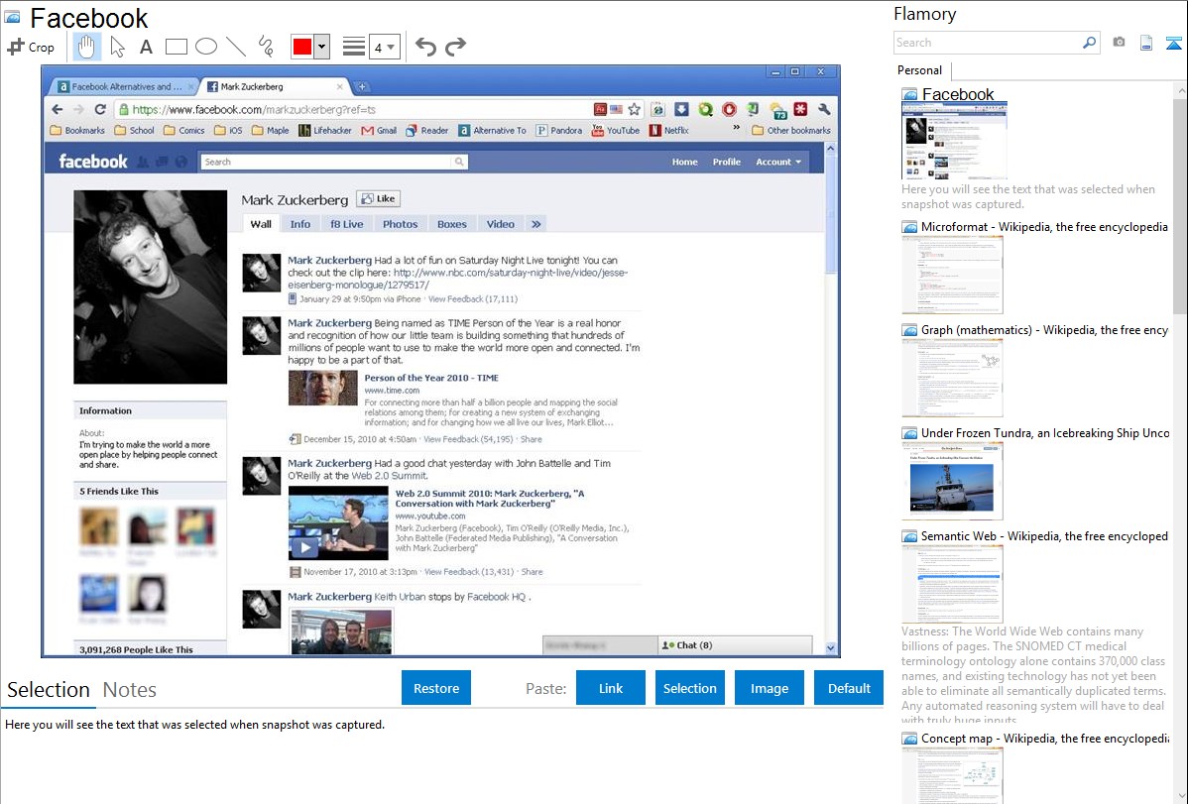Image resolution: width=1188 pixels, height=804 pixels.
Task: Switch to the Notes tab
Action: pos(130,690)
